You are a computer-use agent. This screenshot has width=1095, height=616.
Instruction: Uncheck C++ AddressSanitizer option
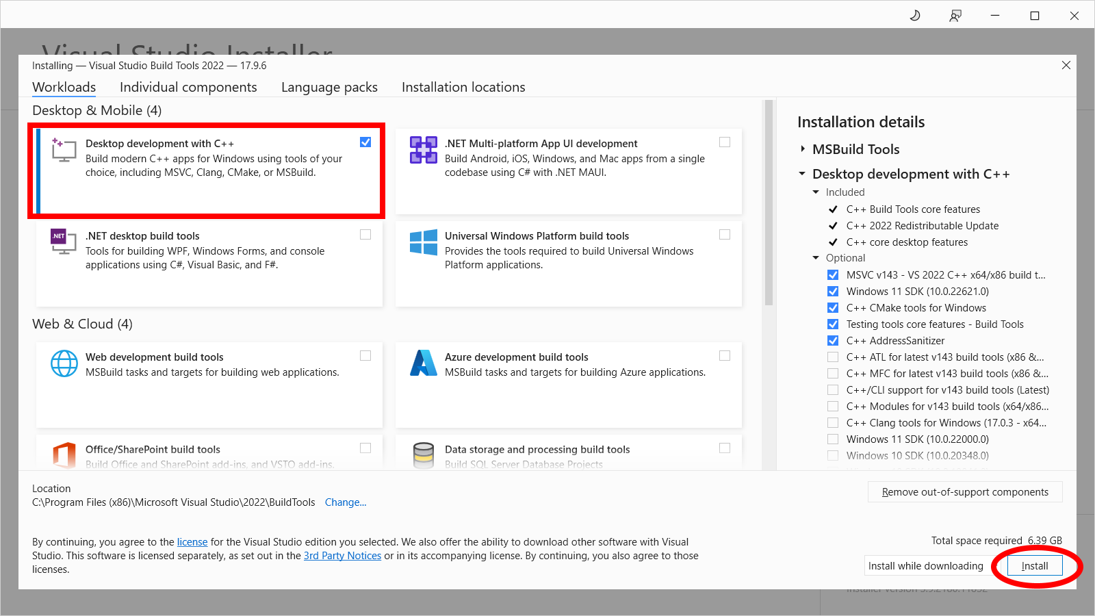tap(833, 341)
